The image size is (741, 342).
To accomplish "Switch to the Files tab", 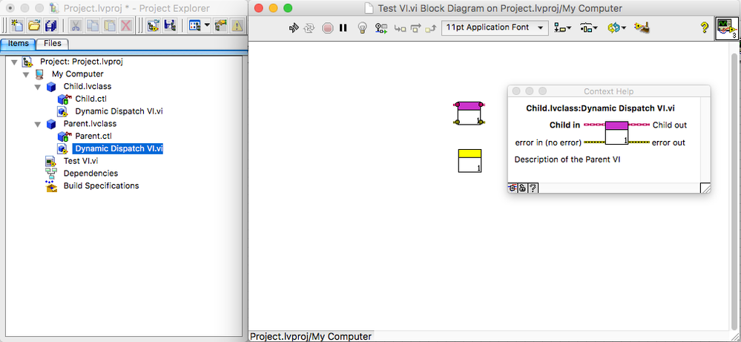I will click(x=53, y=44).
